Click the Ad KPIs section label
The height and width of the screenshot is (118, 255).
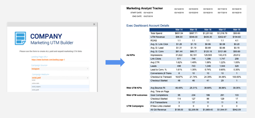[x=131, y=55]
